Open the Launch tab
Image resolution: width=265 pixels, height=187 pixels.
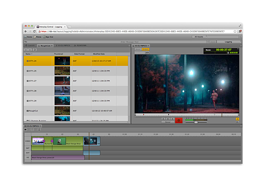tap(30, 46)
